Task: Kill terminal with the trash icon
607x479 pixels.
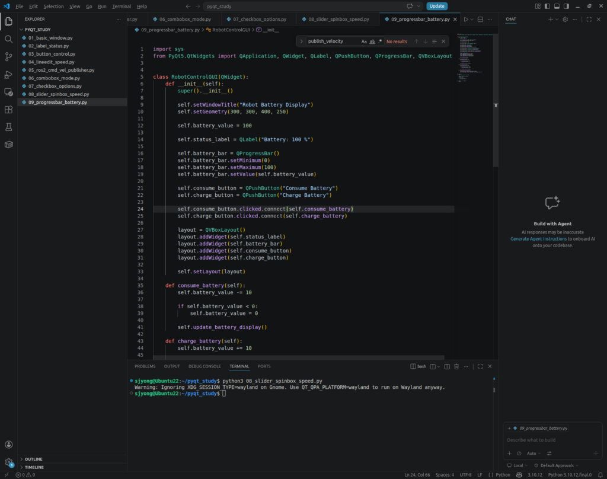Action: [x=456, y=366]
